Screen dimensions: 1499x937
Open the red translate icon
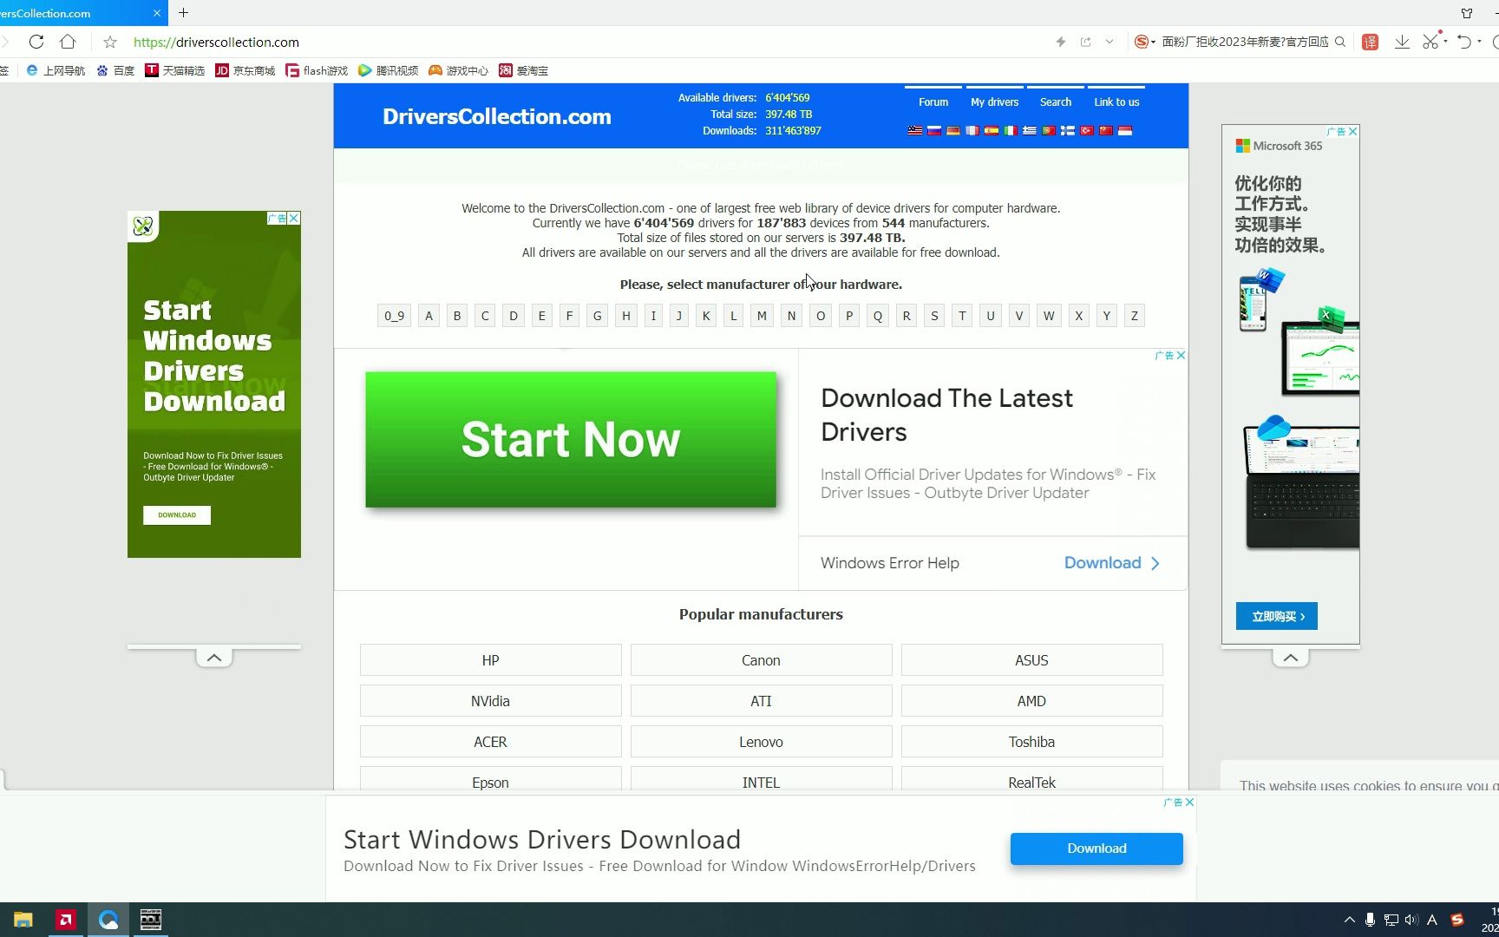(1371, 42)
